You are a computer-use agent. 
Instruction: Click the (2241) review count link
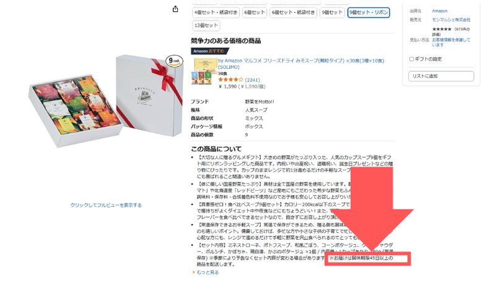(x=253, y=80)
